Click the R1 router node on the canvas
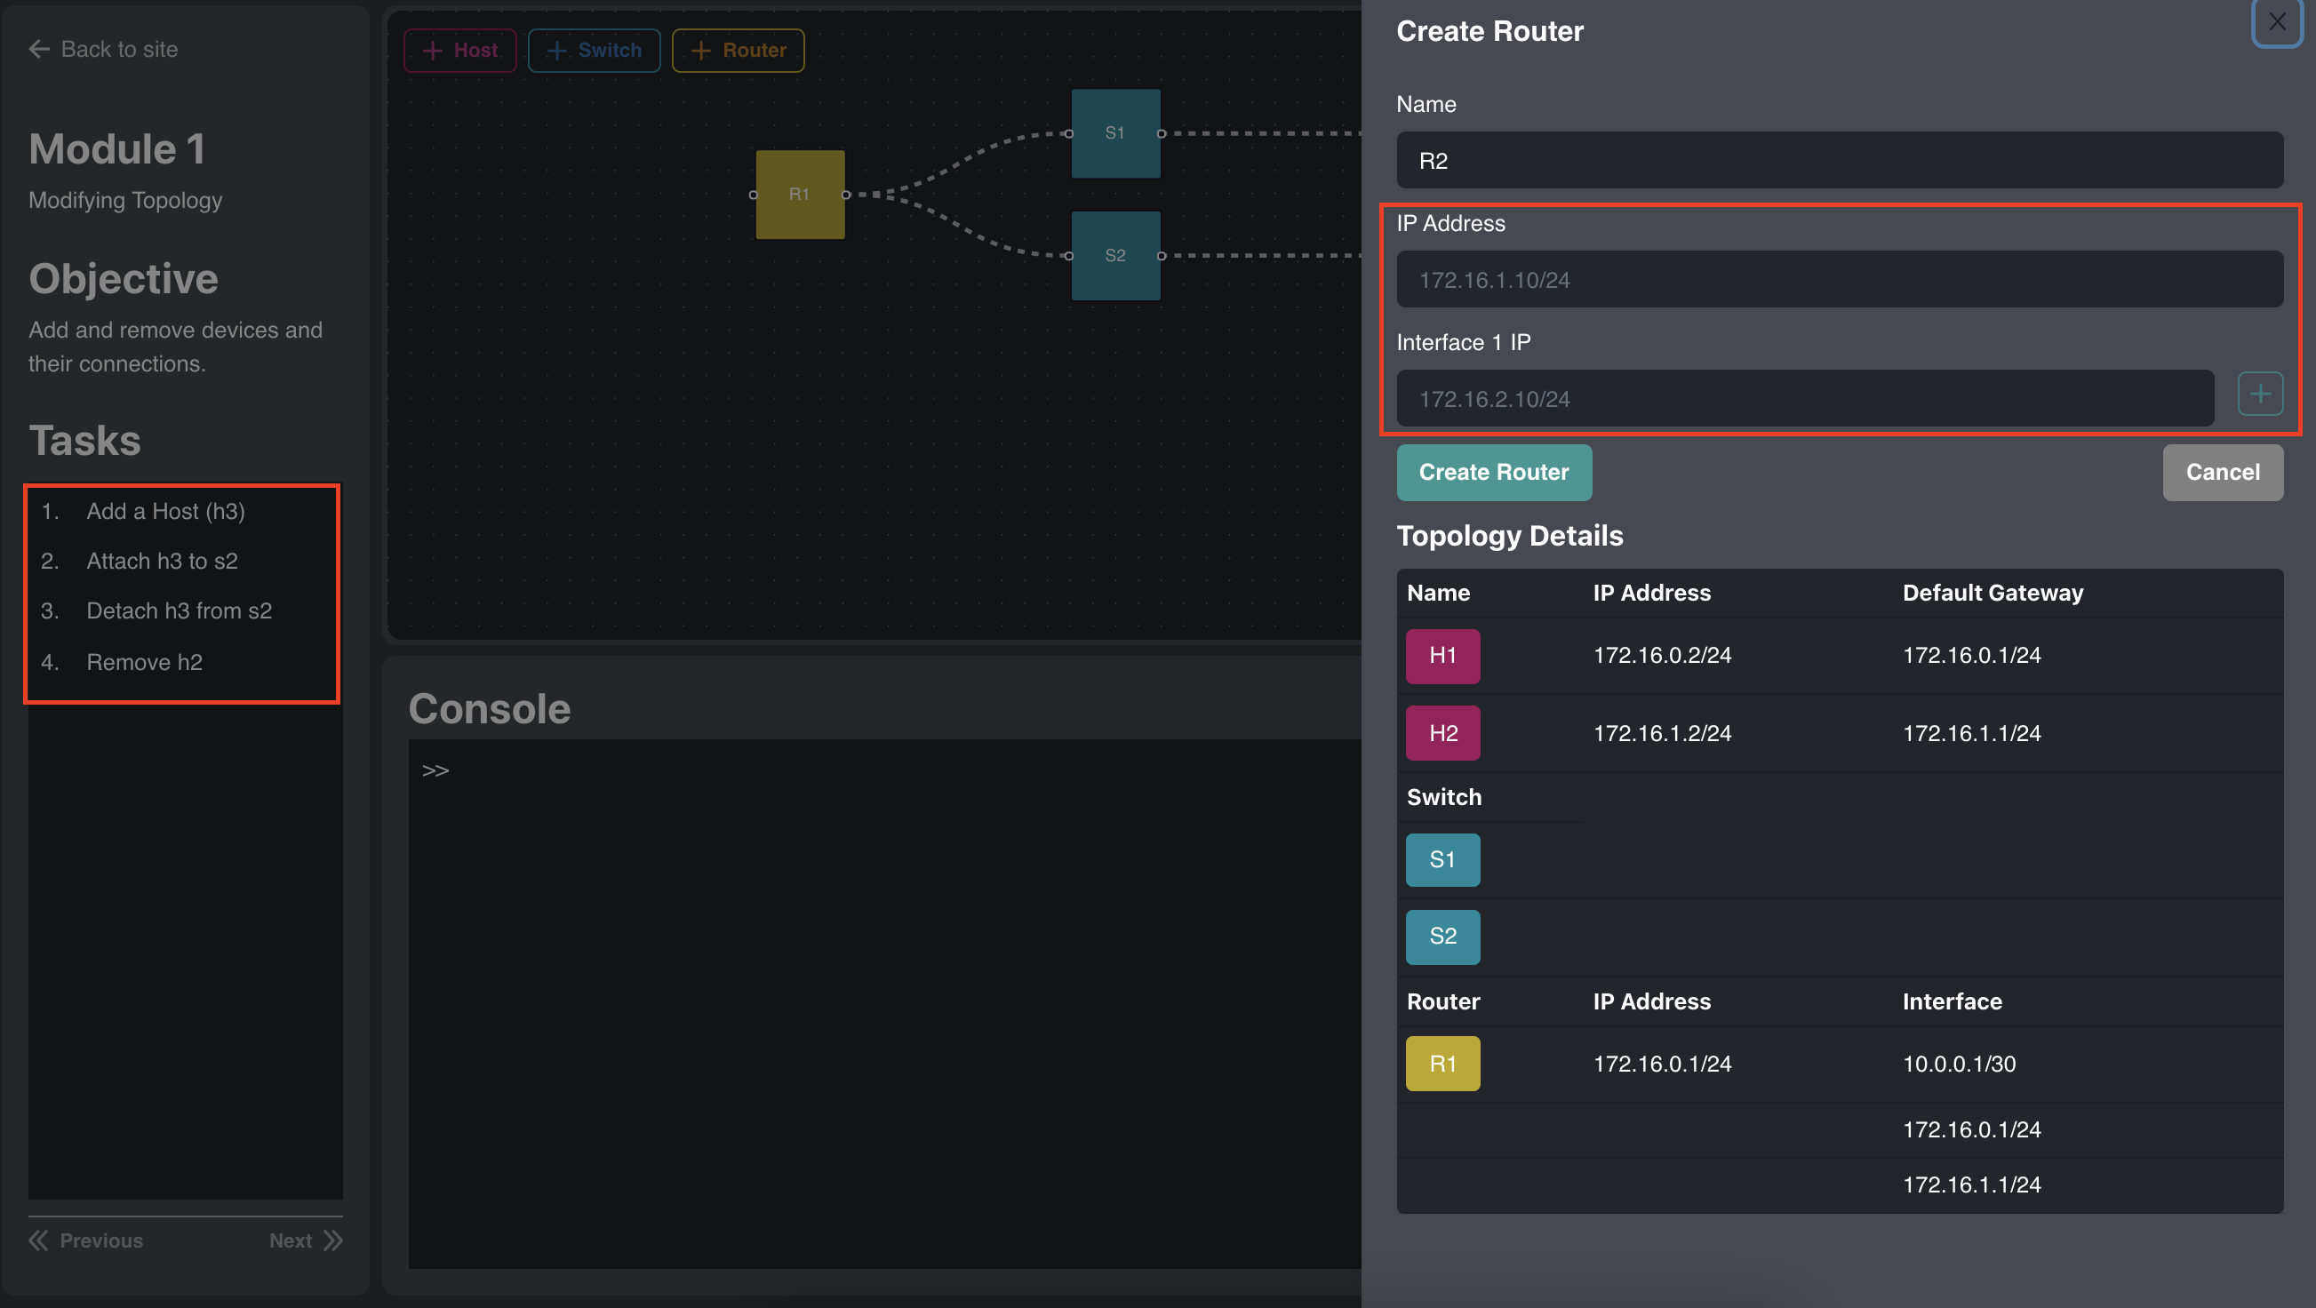This screenshot has height=1308, width=2316. pos(799,195)
